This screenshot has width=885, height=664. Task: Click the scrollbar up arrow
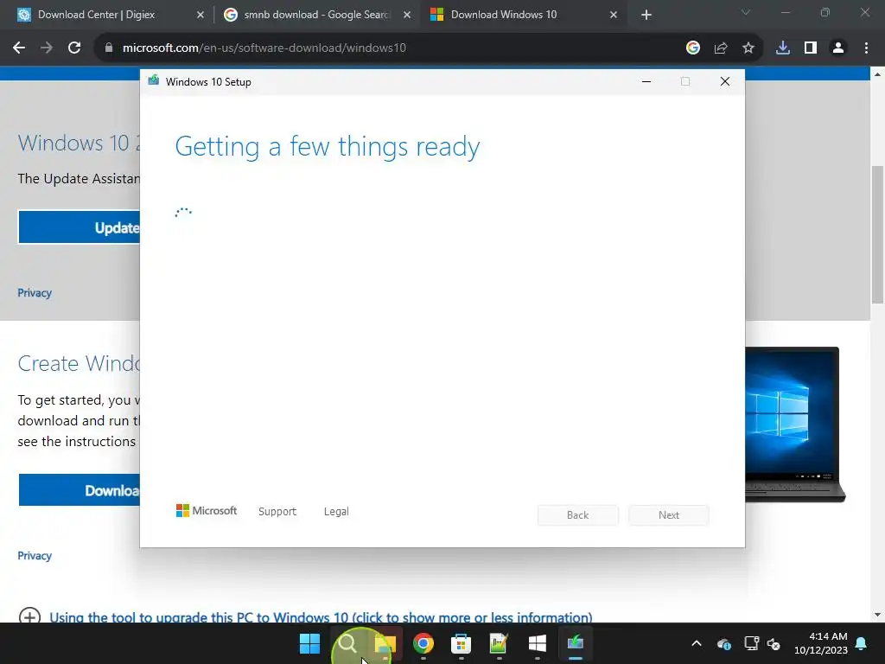tap(877, 74)
